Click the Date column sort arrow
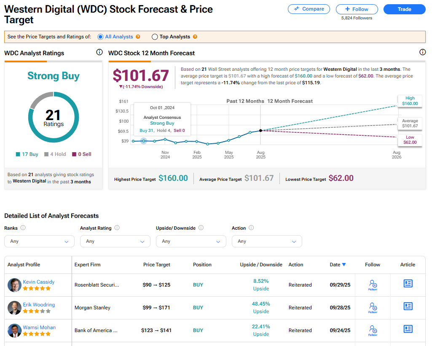 pos(344,265)
